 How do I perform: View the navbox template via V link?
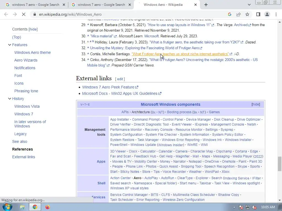[x=81, y=105]
